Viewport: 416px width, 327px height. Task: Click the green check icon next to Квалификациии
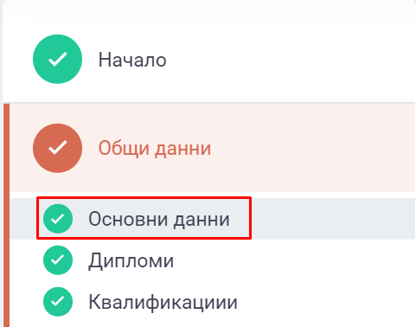click(x=58, y=302)
